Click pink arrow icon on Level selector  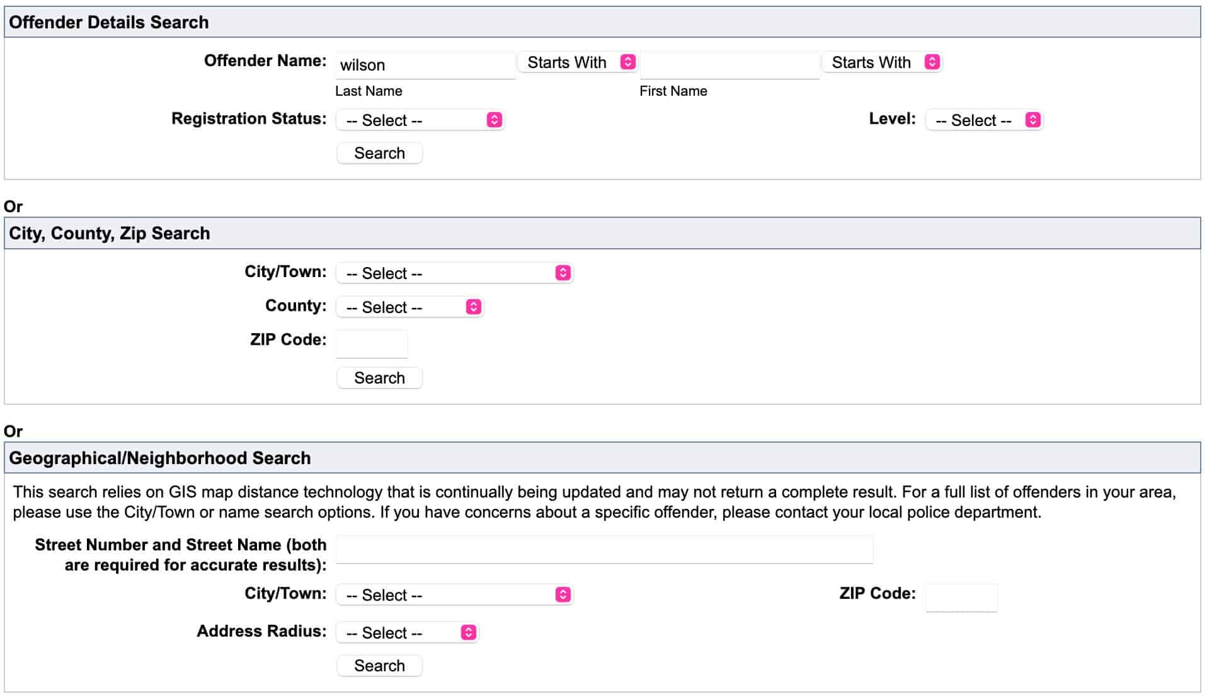1033,120
